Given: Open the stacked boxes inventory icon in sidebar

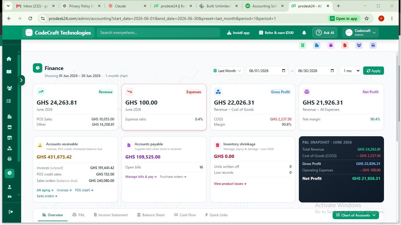Looking at the screenshot, I should point(9,149).
